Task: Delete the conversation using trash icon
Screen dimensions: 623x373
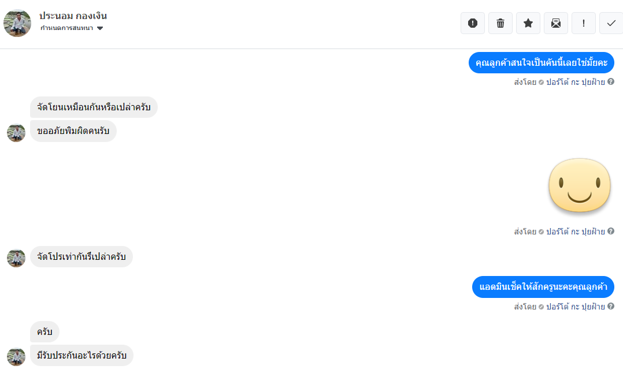Action: pyautogui.click(x=500, y=23)
